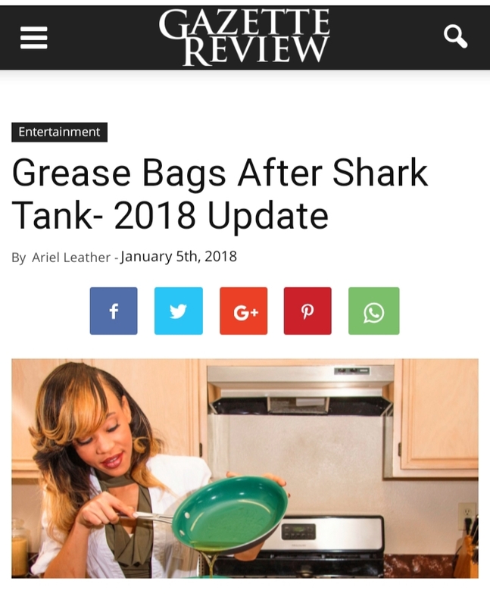
Task: Share the article to Google+
Action: [x=243, y=311]
